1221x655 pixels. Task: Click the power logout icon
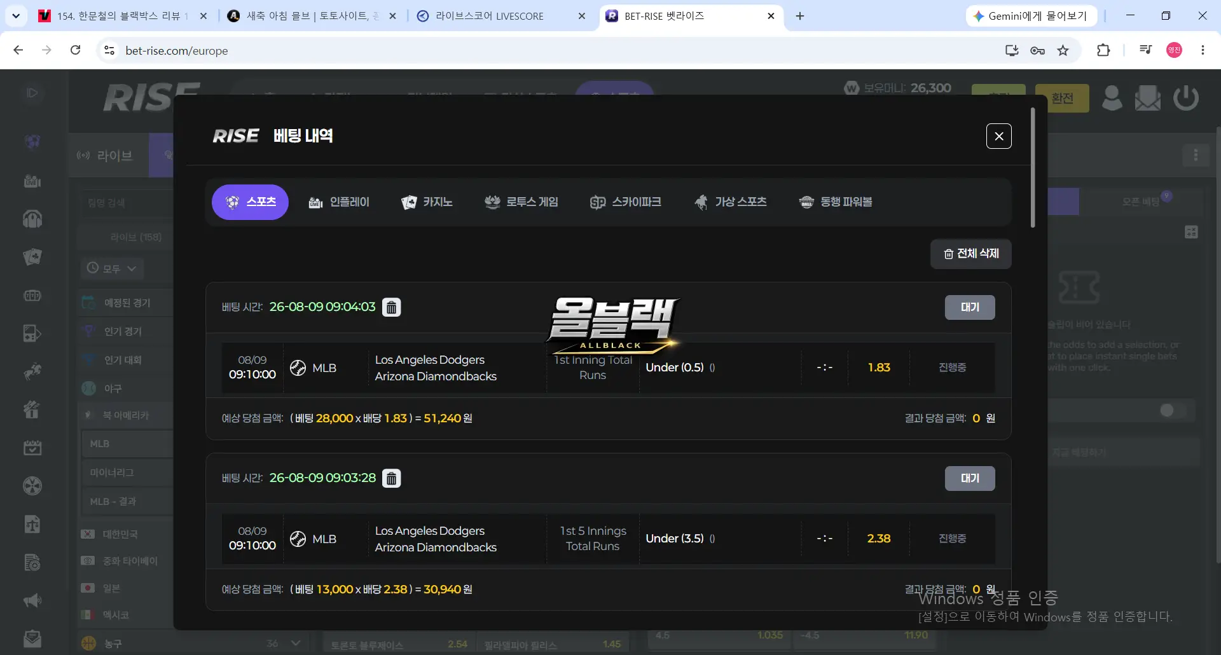(1186, 98)
